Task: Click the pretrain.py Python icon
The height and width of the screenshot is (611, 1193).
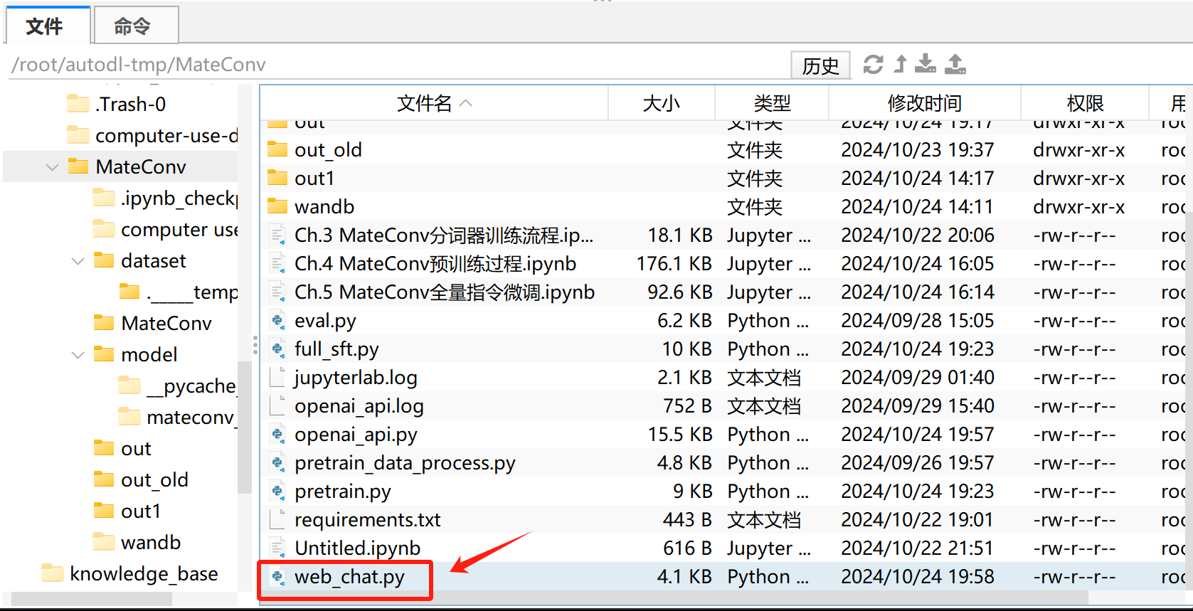Action: point(277,491)
